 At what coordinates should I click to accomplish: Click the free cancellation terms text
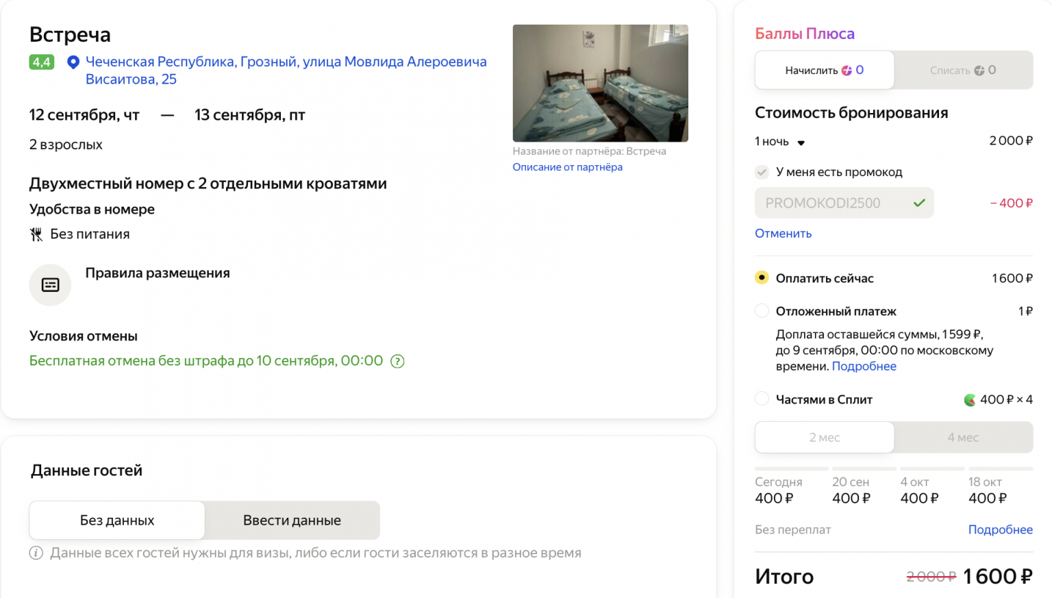[x=206, y=361]
